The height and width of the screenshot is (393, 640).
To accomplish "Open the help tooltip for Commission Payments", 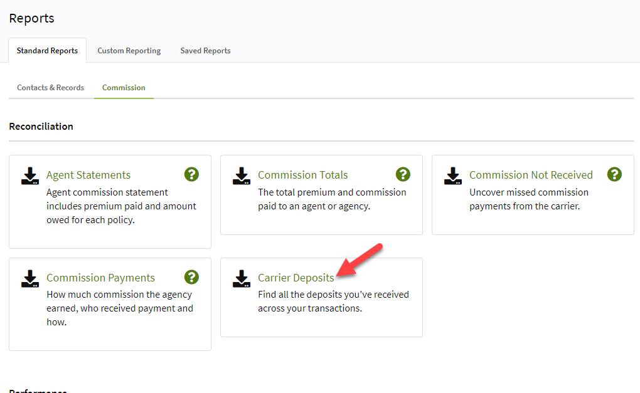I will 191,276.
